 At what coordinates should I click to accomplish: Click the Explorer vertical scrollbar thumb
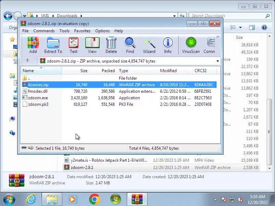click(269, 132)
